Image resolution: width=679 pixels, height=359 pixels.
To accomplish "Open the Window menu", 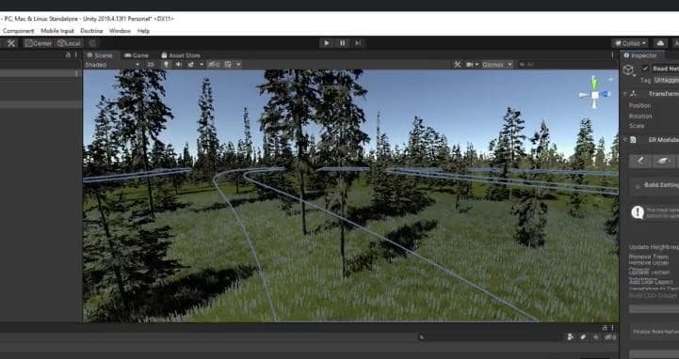I will 120,31.
